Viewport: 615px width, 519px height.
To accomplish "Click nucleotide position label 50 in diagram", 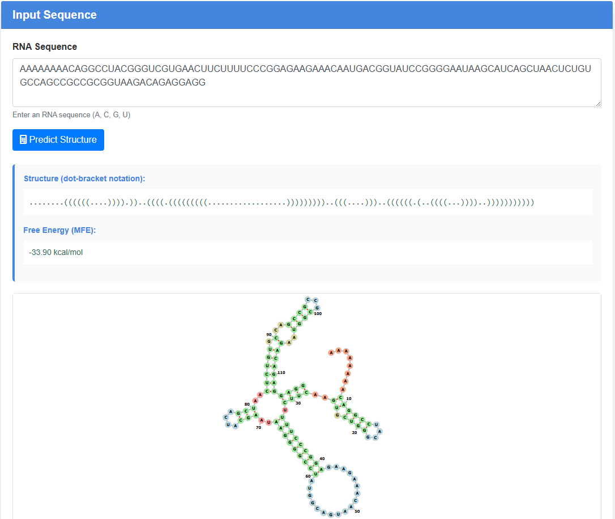I will (357, 511).
